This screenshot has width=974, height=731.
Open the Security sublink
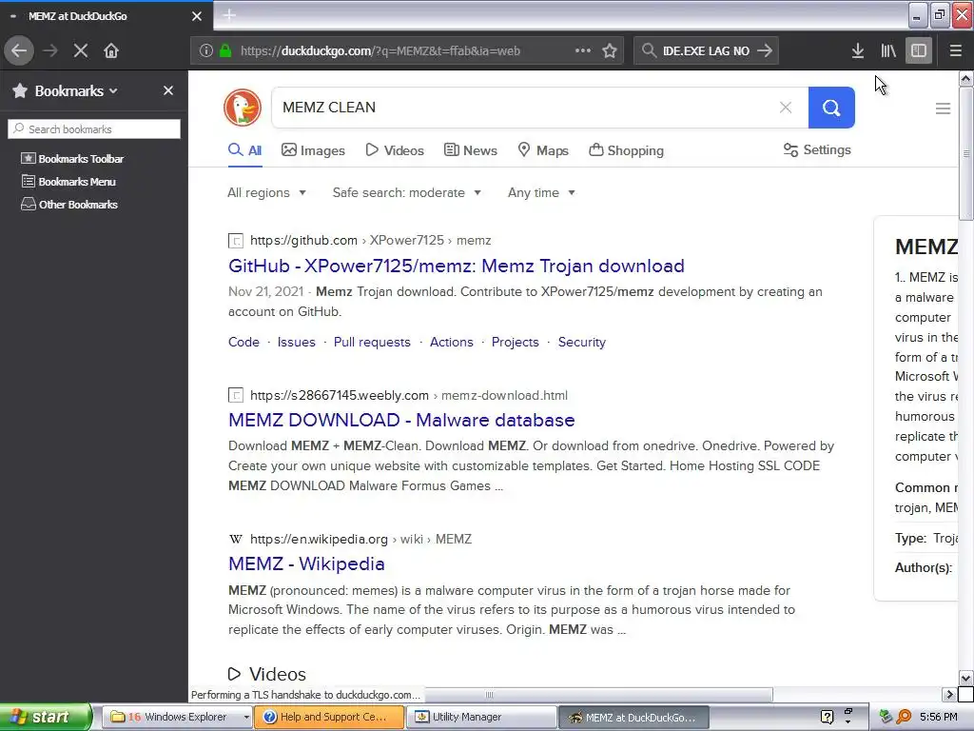pos(581,342)
